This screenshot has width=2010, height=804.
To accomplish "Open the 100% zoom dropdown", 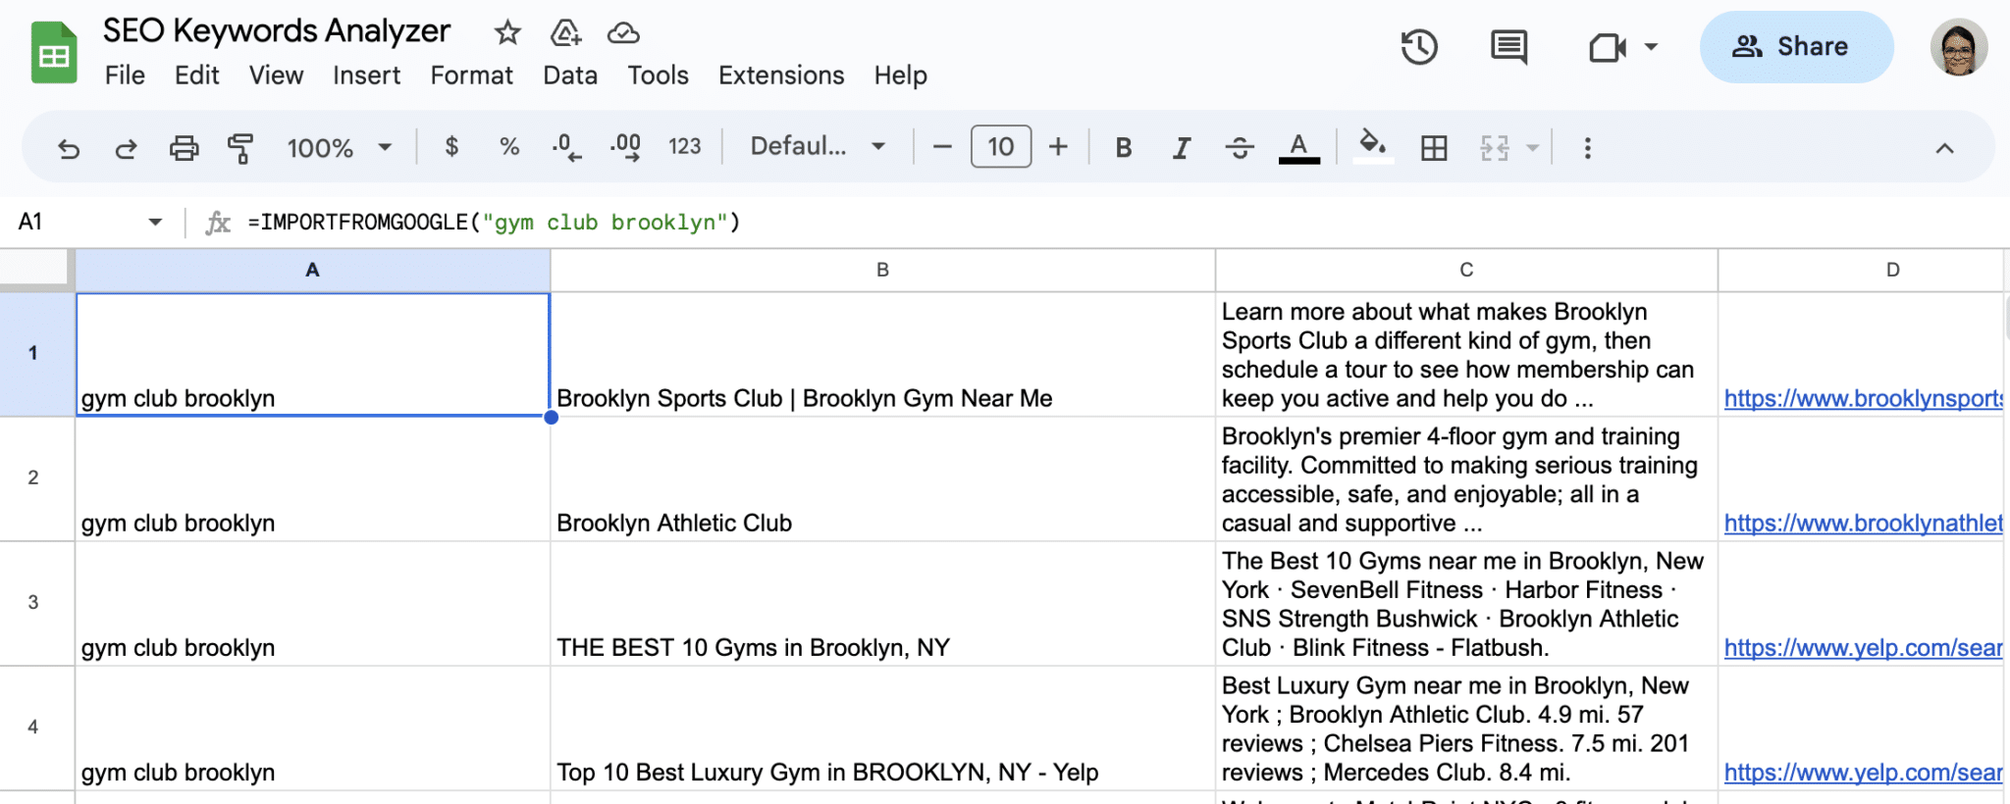I will [x=339, y=148].
